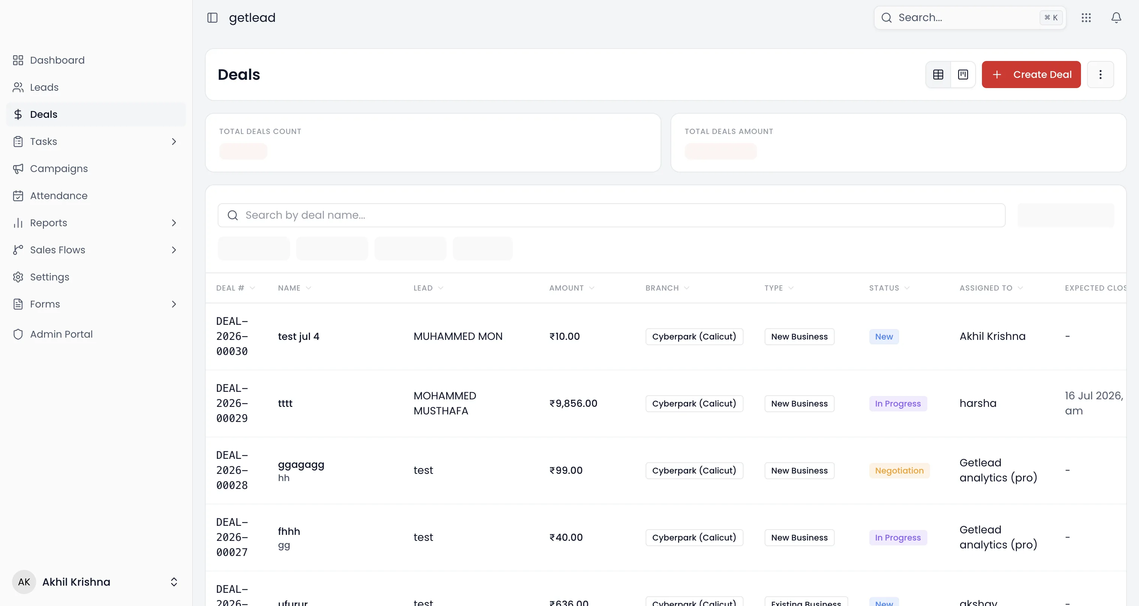Click the Tasks clipboard icon
This screenshot has height=606, width=1139.
point(18,142)
